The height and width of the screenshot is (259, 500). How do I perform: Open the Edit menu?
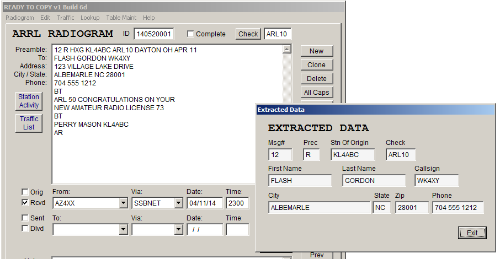(45, 18)
